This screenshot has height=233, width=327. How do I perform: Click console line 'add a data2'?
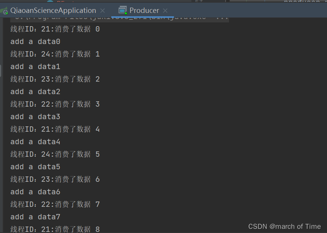pos(35,91)
